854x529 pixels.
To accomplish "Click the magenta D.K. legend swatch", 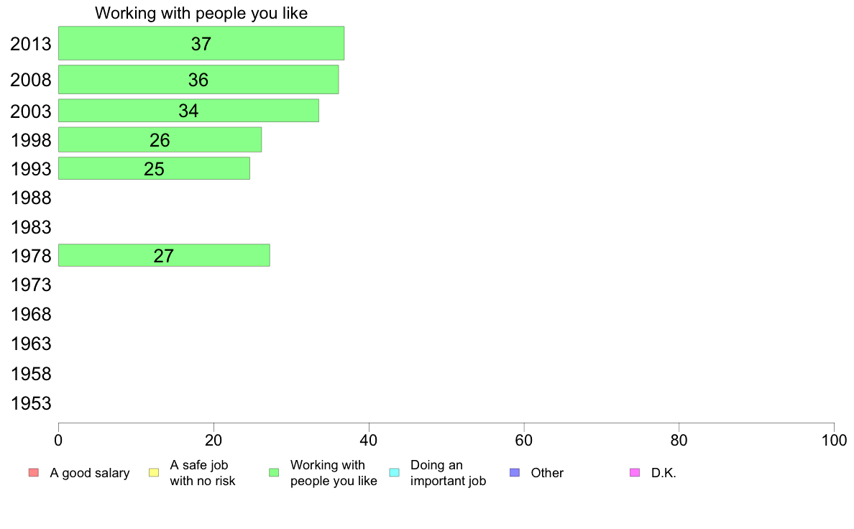I will 635,472.
